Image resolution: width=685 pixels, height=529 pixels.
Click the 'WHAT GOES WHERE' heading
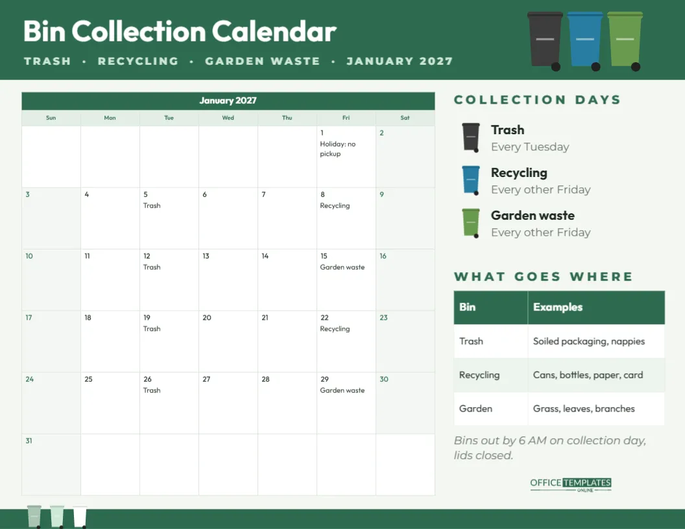pyautogui.click(x=544, y=277)
